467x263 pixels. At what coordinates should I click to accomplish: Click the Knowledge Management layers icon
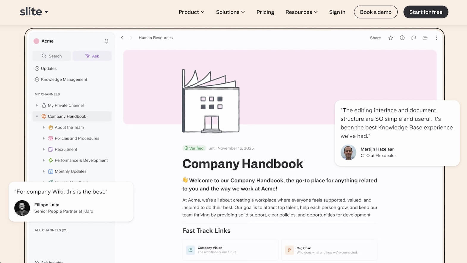coord(37,79)
